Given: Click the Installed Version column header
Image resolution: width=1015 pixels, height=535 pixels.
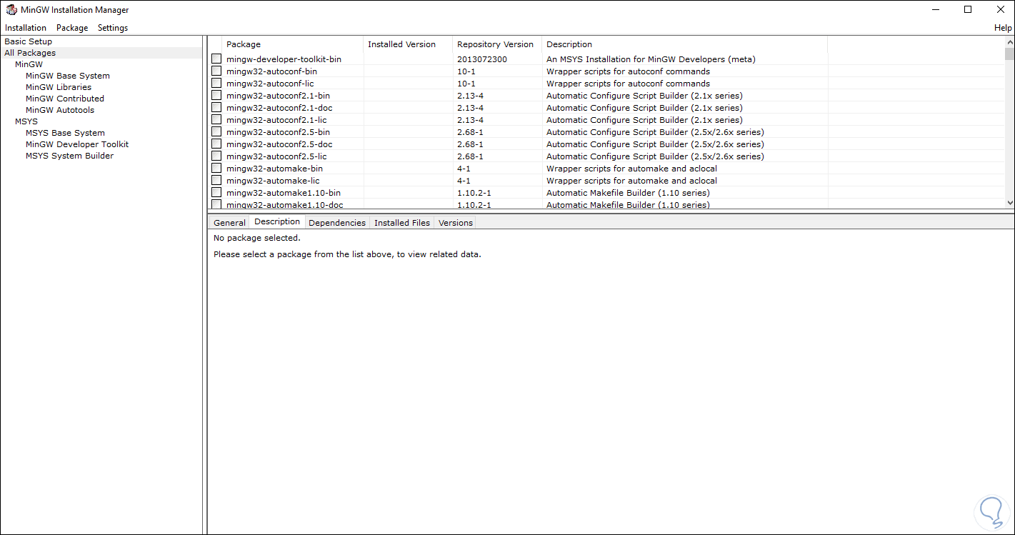Looking at the screenshot, I should (409, 44).
